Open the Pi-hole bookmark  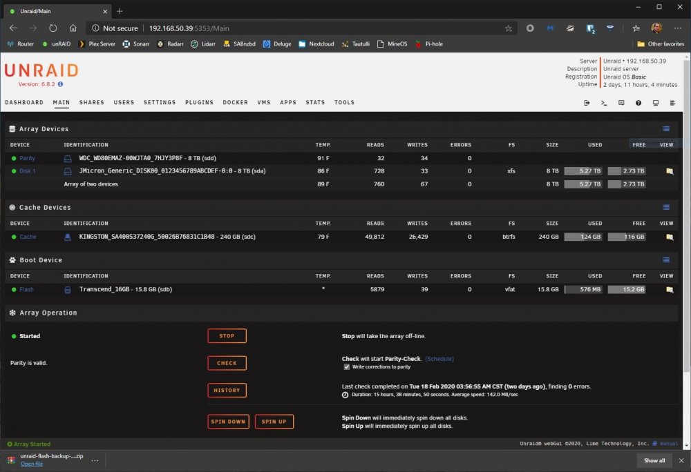429,44
